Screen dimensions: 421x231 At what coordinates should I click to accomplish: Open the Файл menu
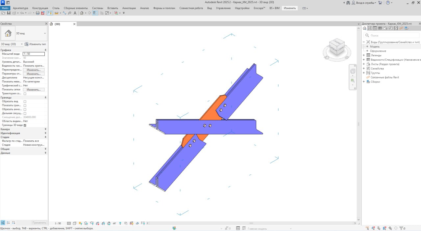(5, 8)
